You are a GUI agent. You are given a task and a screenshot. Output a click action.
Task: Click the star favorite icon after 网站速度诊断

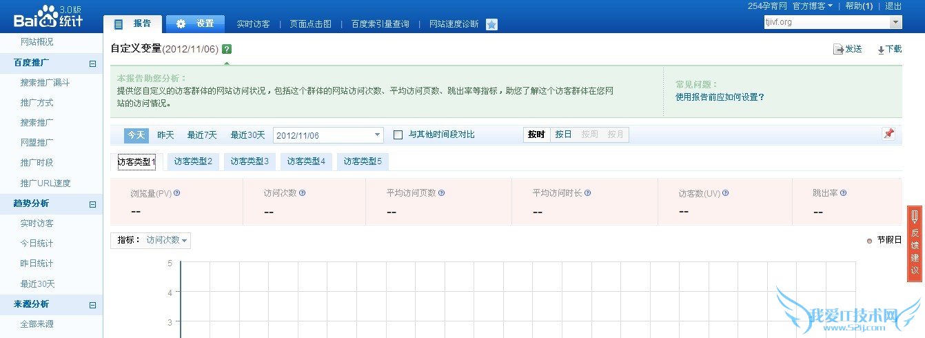pyautogui.click(x=491, y=24)
